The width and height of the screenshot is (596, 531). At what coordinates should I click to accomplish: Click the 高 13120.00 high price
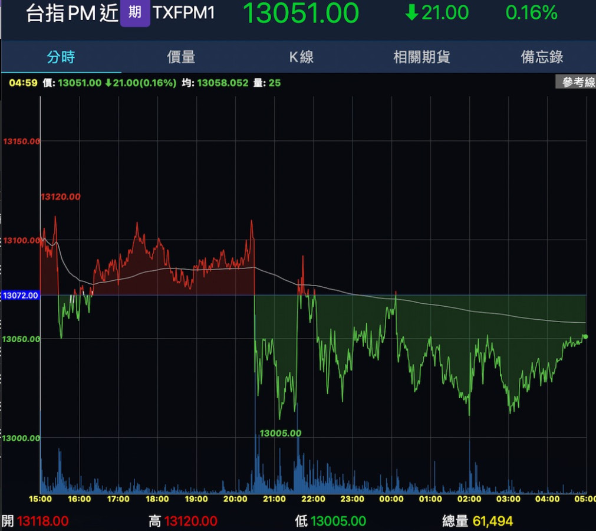[183, 521]
